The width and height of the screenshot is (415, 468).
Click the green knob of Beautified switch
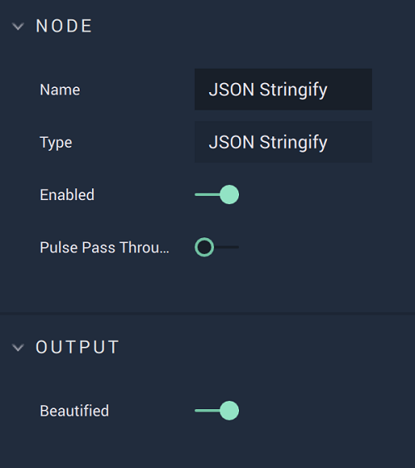[229, 411]
